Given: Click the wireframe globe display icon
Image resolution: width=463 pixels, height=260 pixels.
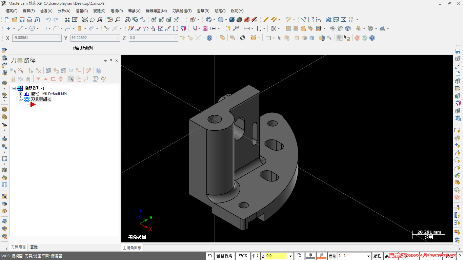Looking at the screenshot, I should (209, 20).
